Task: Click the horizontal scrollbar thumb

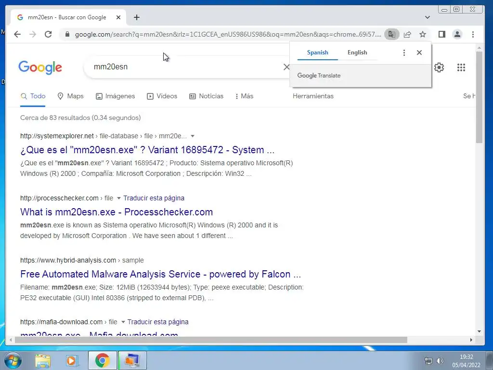Action: click(211, 340)
